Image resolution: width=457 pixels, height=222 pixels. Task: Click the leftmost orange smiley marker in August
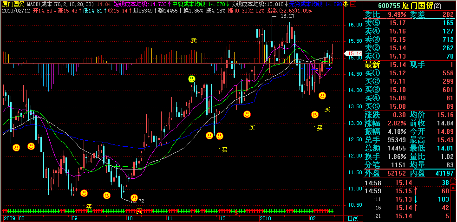(x=16, y=148)
